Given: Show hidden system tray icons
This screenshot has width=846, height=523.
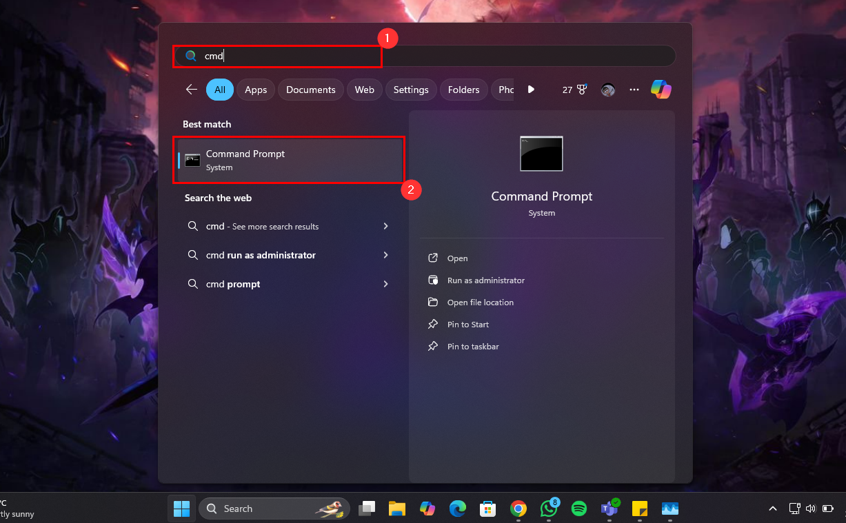Looking at the screenshot, I should tap(774, 509).
